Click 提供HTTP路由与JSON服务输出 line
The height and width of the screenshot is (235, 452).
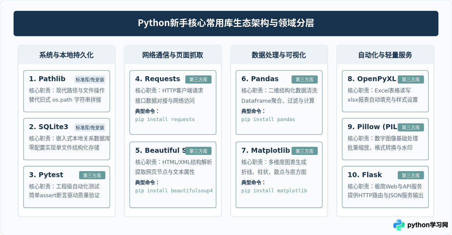coord(386,195)
